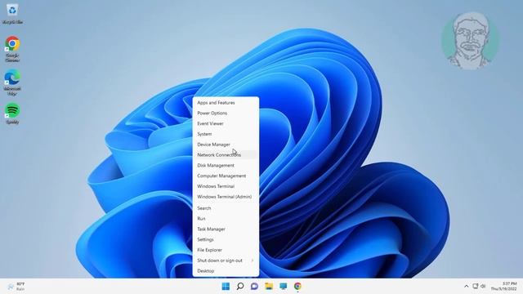Open Spotify desktop shortcut
This screenshot has height=294, width=523.
coord(12,114)
